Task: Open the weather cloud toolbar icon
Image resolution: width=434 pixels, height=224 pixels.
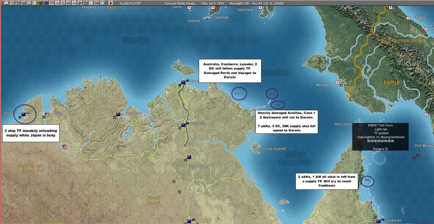Action: tap(102, 3)
